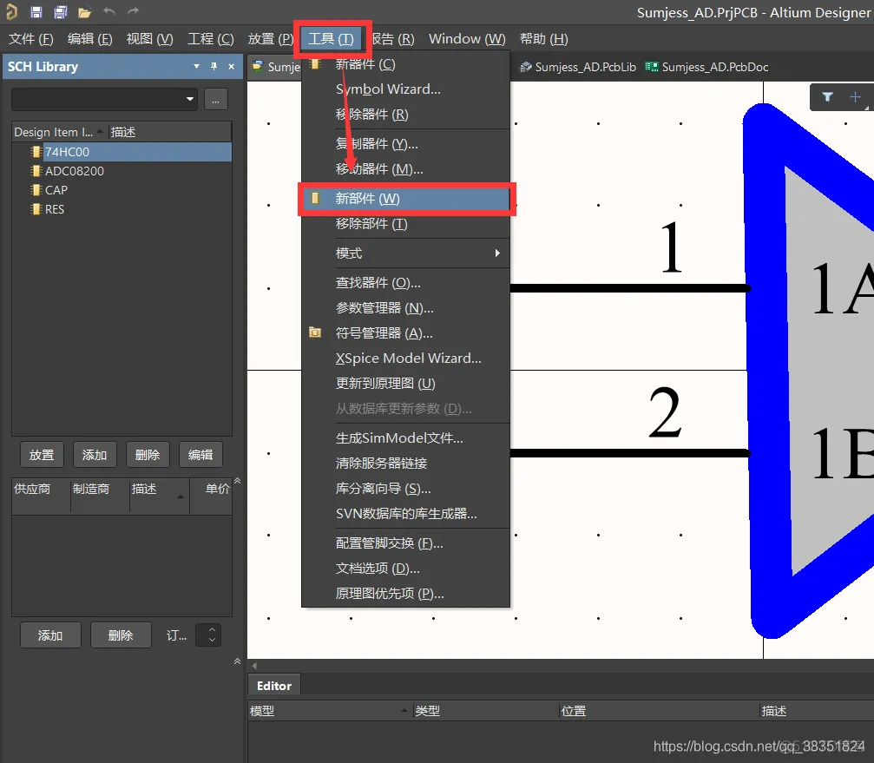Image resolution: width=874 pixels, height=763 pixels.
Task: Click the 编辑 button
Action: (x=200, y=455)
